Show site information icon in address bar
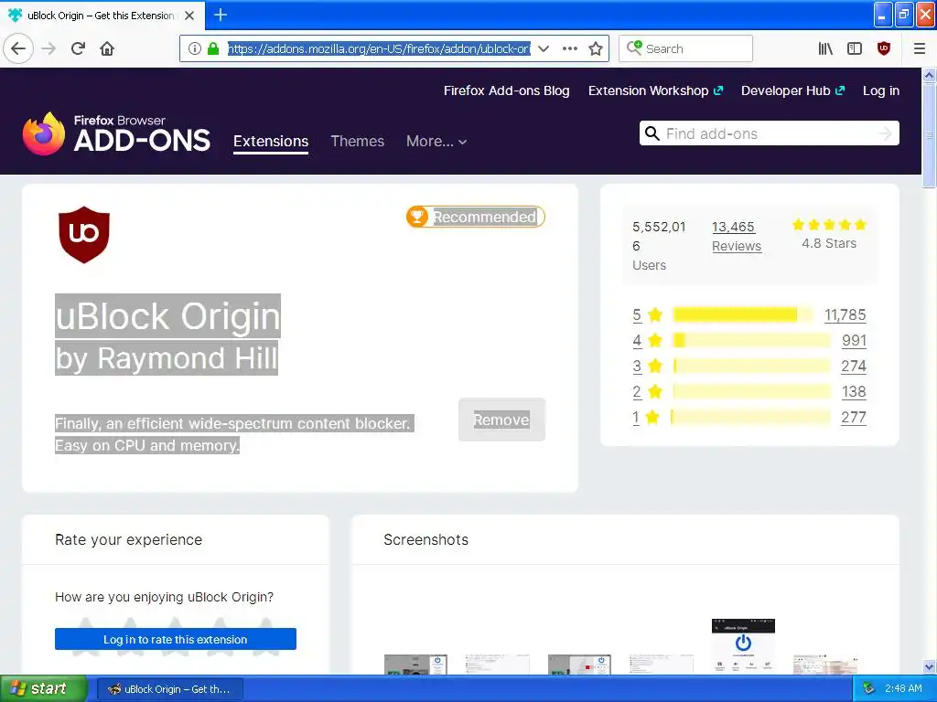937x702 pixels. (x=195, y=48)
